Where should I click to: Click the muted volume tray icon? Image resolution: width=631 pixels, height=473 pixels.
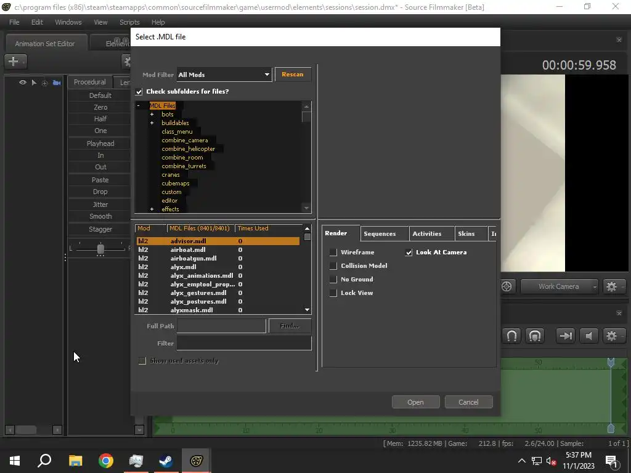[551, 461]
